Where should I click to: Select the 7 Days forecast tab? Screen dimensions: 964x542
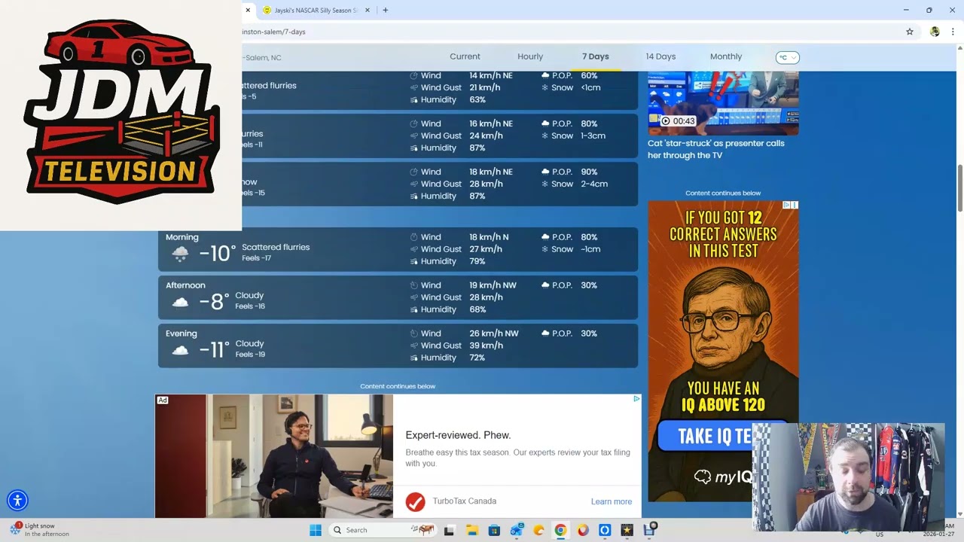(x=595, y=56)
